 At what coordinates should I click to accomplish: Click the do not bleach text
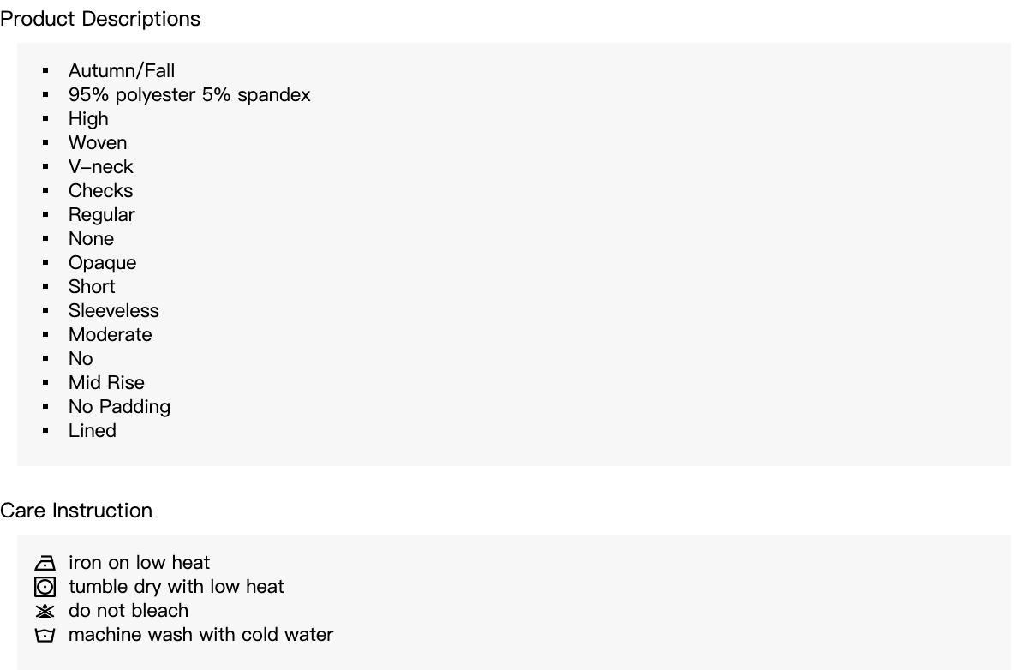click(x=128, y=611)
